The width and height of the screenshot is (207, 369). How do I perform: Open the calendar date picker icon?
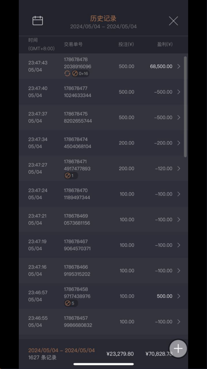[x=38, y=21]
